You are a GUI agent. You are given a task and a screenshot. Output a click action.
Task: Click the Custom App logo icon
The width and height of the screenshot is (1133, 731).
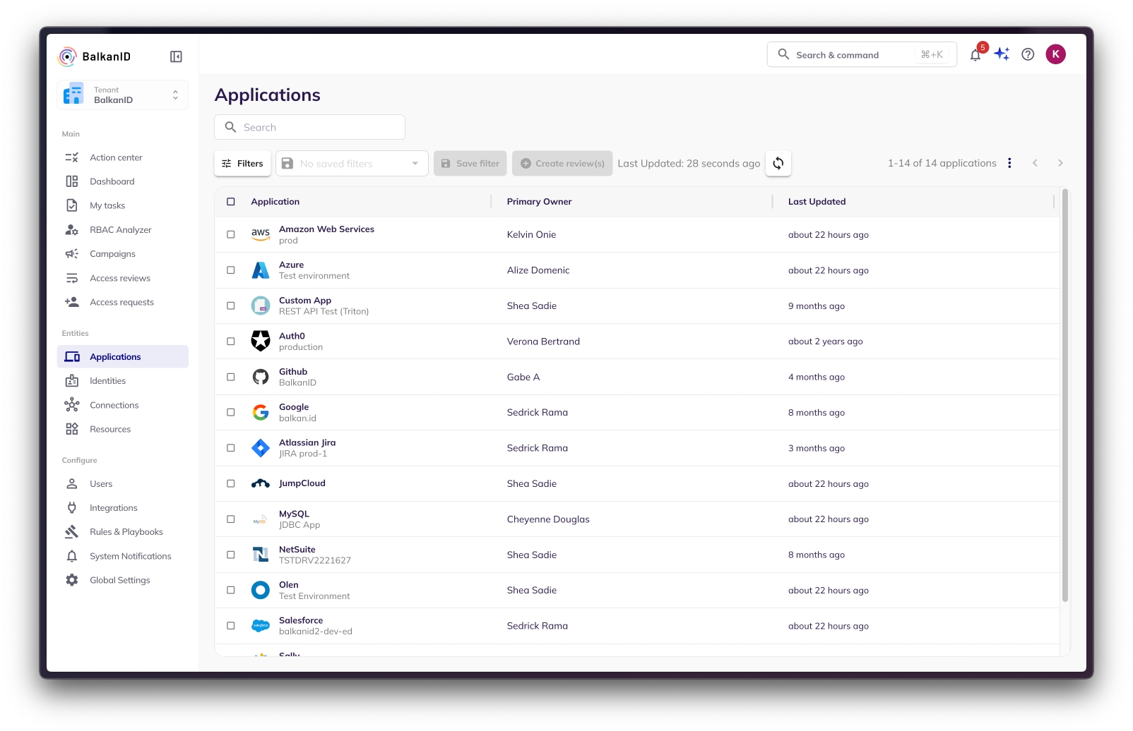[x=261, y=306]
